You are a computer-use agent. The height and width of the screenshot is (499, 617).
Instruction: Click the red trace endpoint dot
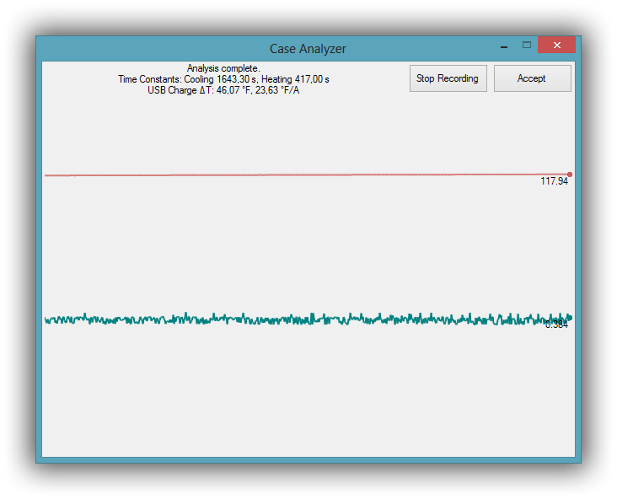coord(570,174)
